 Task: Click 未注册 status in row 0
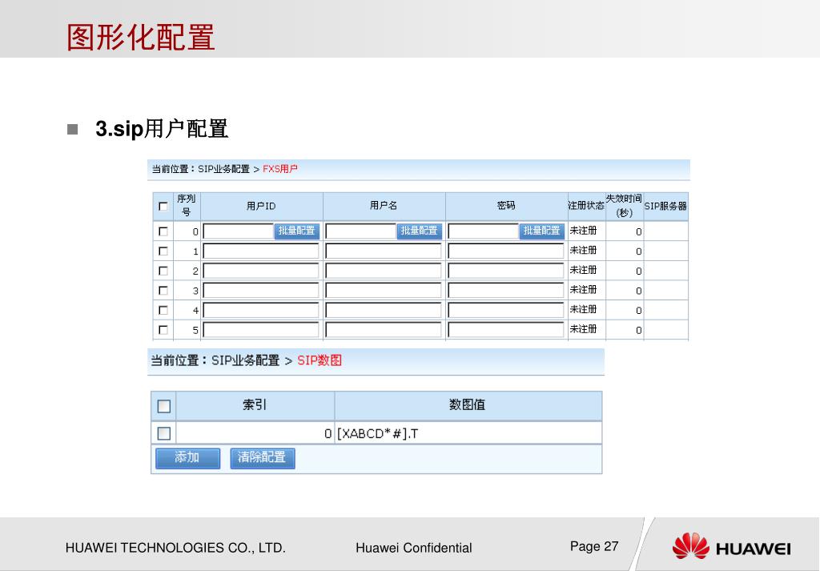tap(583, 231)
